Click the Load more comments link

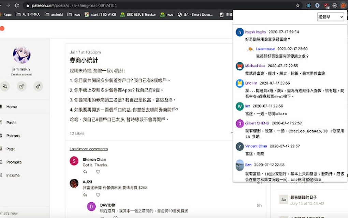88,149
